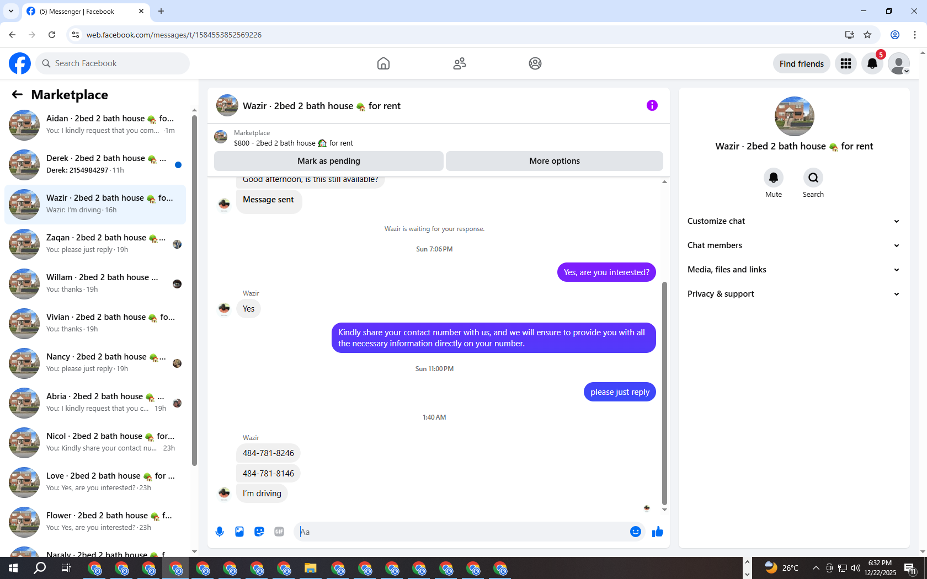Screen dimensions: 927x579
Task: Open new browser tab
Action: [161, 11]
